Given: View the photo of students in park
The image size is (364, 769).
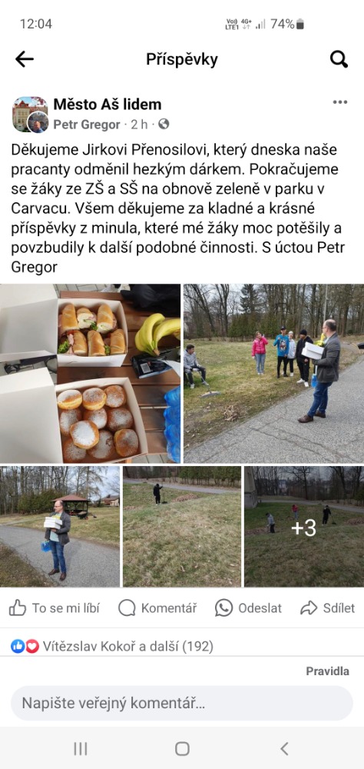Looking at the screenshot, I should point(274,373).
